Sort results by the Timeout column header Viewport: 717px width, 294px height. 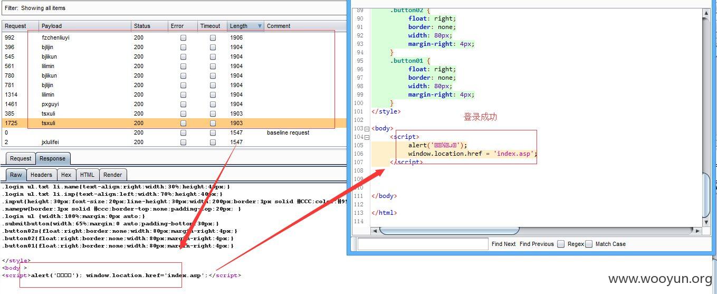click(x=212, y=26)
